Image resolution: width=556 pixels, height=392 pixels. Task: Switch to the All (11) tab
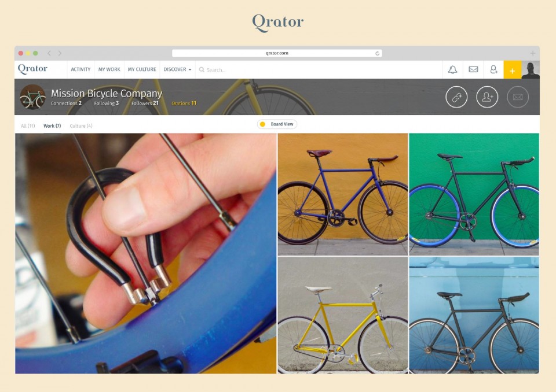28,125
